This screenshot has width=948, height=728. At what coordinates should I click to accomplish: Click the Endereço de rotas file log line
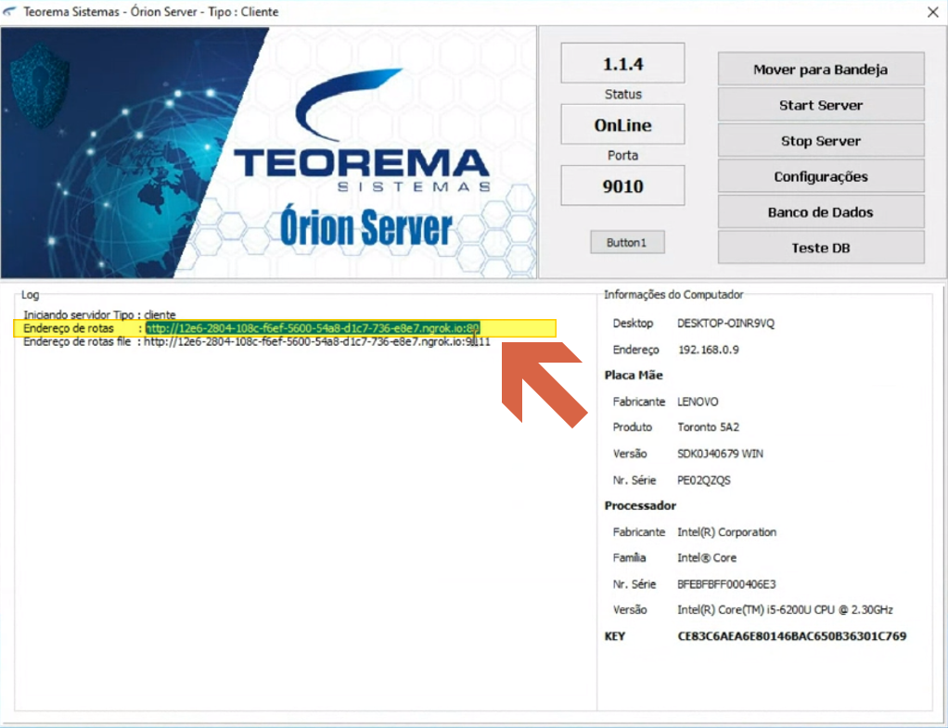pyautogui.click(x=256, y=341)
